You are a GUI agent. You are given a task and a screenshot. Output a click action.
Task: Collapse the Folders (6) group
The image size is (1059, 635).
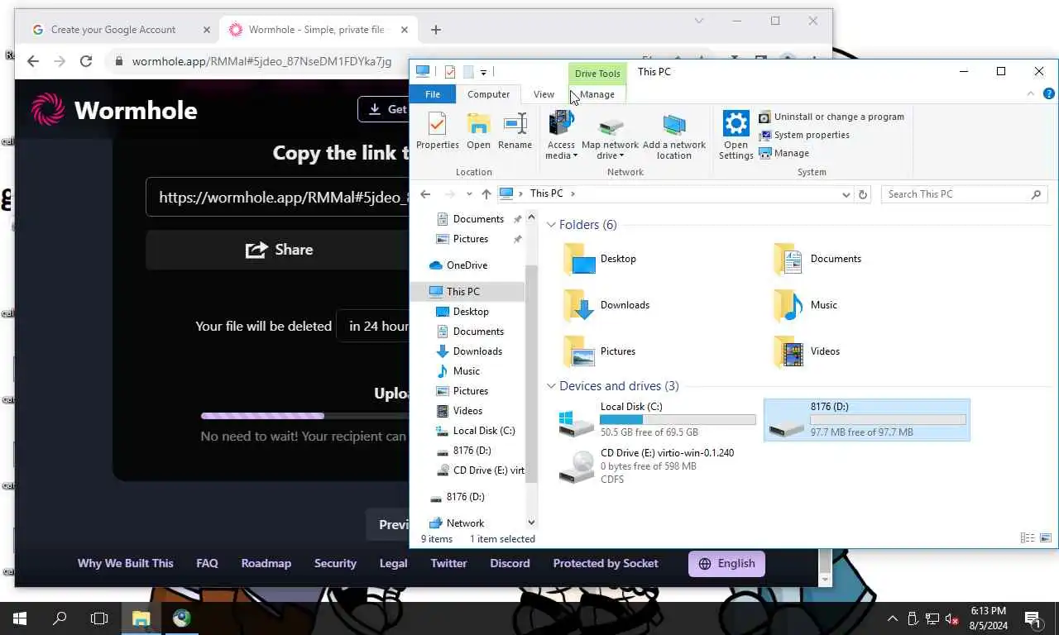click(x=551, y=225)
